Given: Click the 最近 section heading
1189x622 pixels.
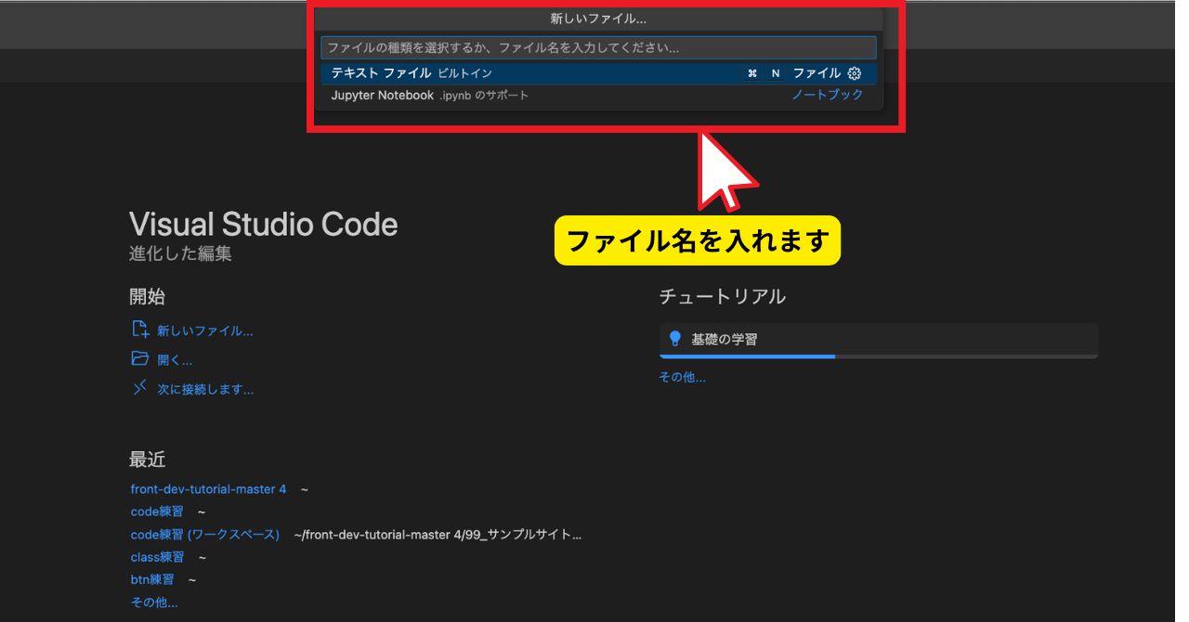Looking at the screenshot, I should [148, 460].
